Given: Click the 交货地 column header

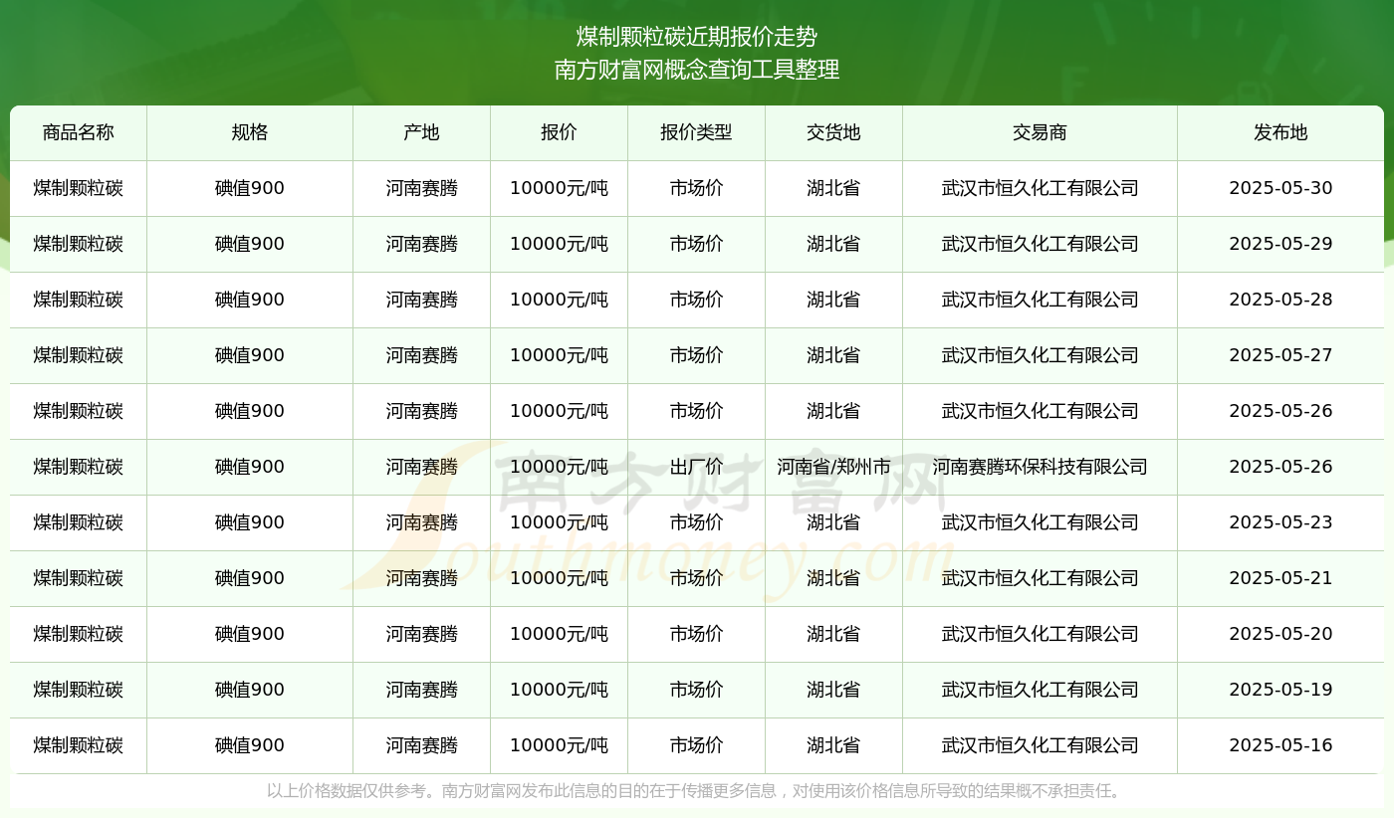Looking at the screenshot, I should point(833,132).
